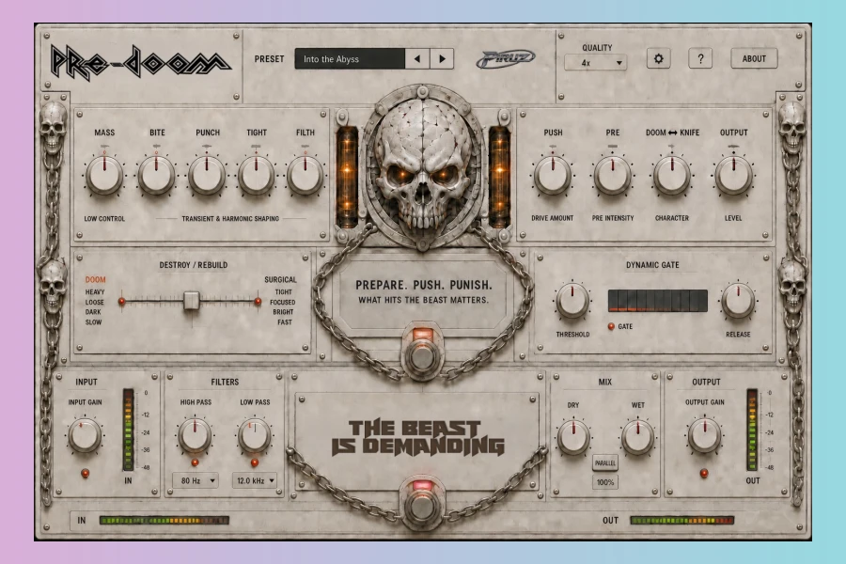Image resolution: width=846 pixels, height=564 pixels.
Task: Click the center skull emblem
Action: 422,170
